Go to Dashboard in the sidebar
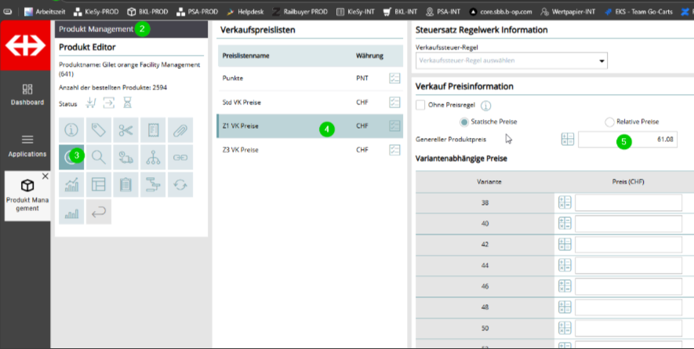Viewport: 694px width, 349px height. (27, 94)
